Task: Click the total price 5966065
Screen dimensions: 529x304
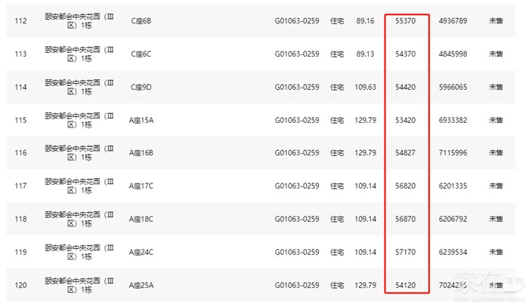Action: (453, 87)
